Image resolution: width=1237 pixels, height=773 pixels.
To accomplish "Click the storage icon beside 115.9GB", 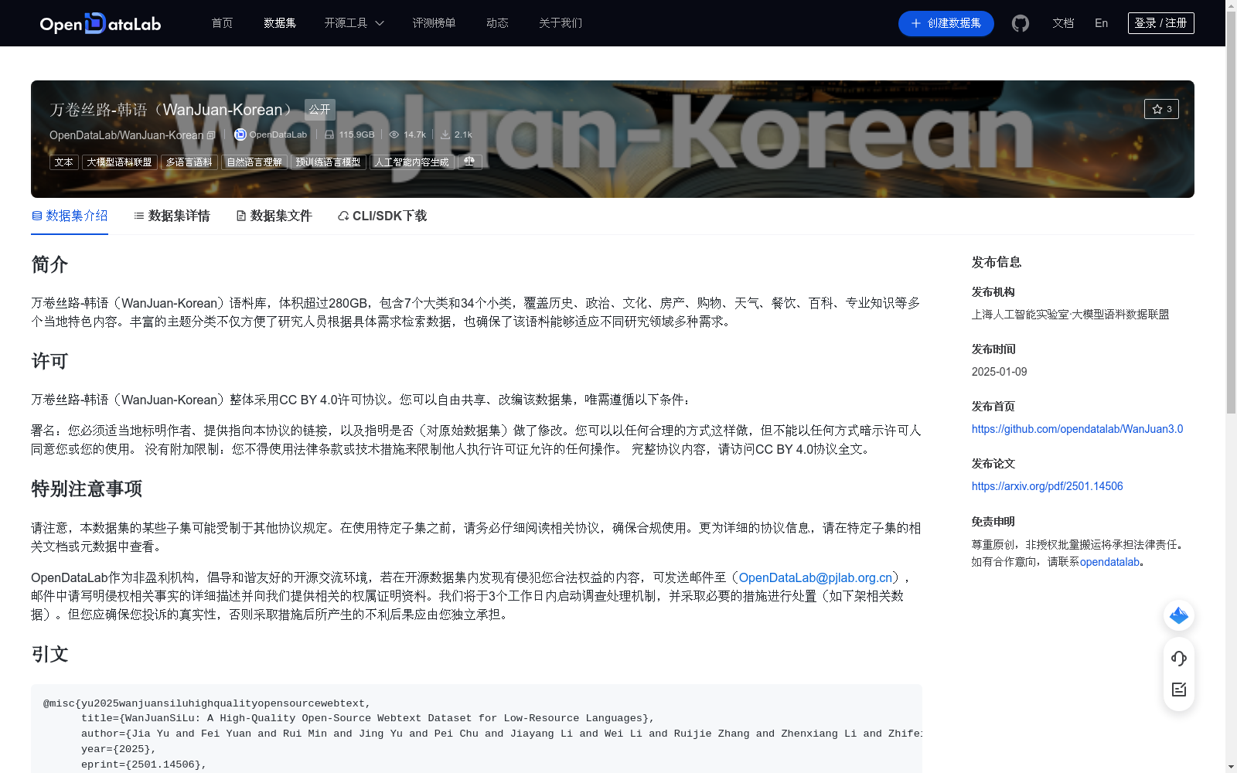I will click(x=329, y=135).
